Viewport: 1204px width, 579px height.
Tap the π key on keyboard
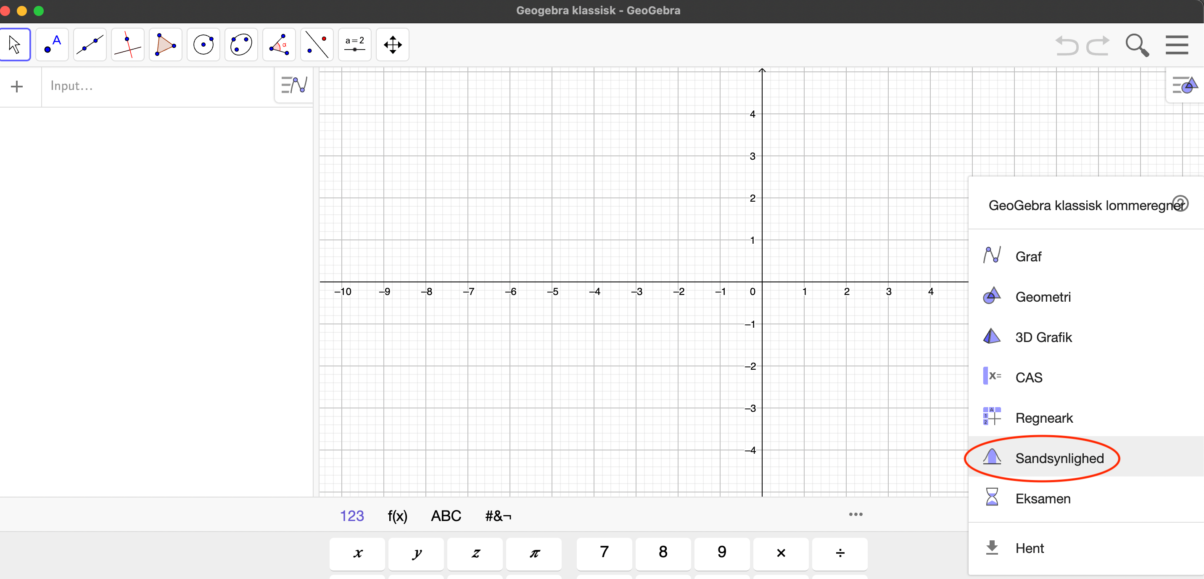pos(534,554)
